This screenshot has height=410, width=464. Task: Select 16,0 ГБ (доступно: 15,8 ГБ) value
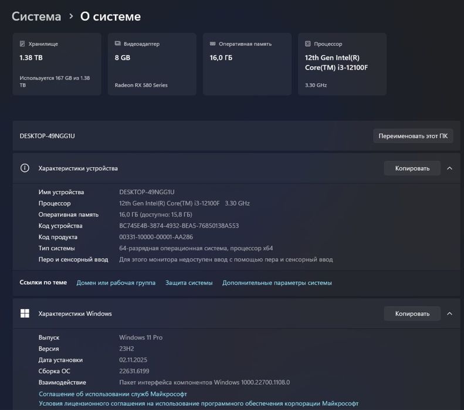point(155,215)
